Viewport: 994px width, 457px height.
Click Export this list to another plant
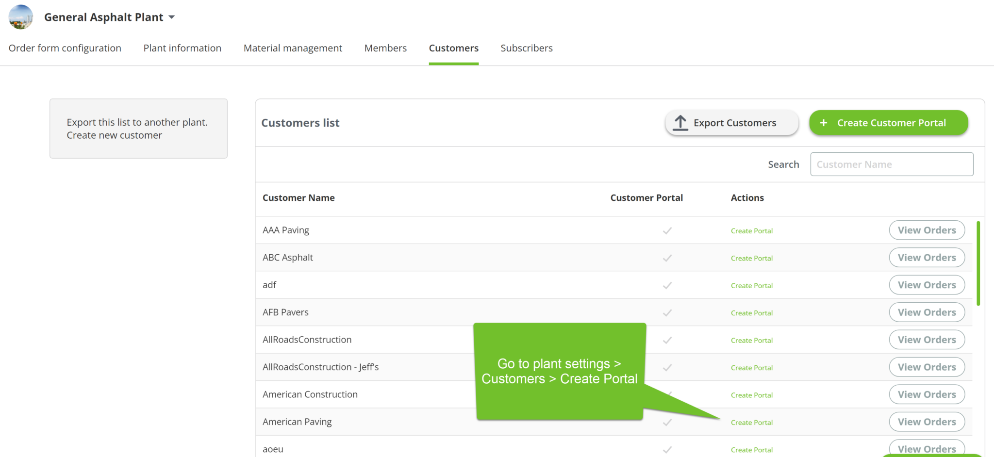click(x=137, y=122)
